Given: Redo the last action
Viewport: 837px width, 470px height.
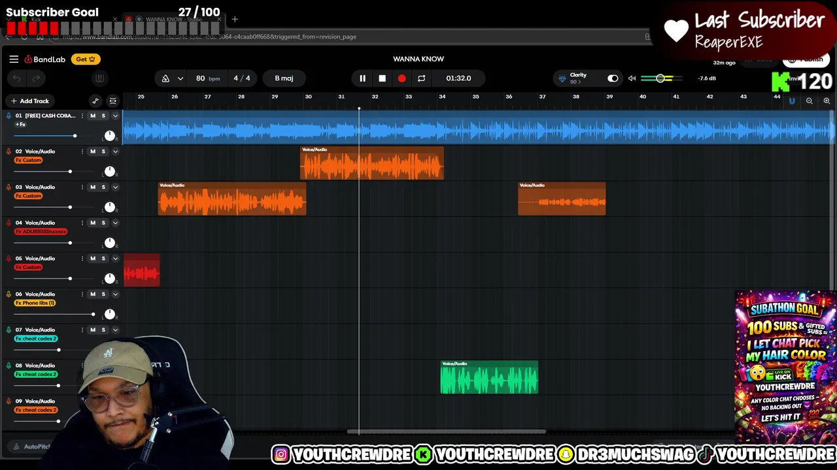Looking at the screenshot, I should point(36,78).
